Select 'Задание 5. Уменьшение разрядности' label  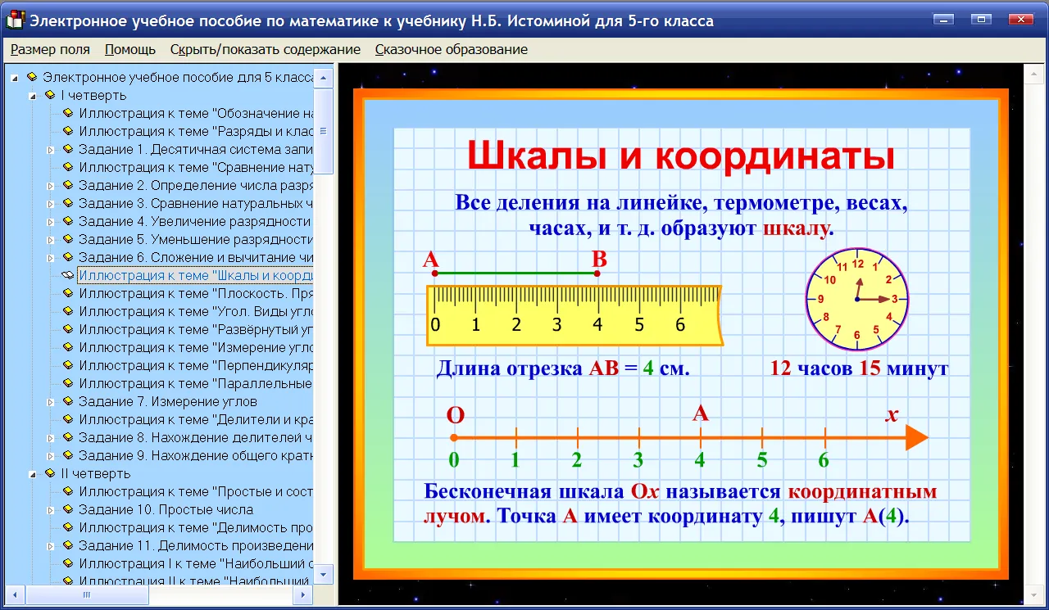tap(196, 239)
